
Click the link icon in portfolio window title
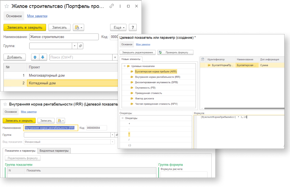point(111,6)
